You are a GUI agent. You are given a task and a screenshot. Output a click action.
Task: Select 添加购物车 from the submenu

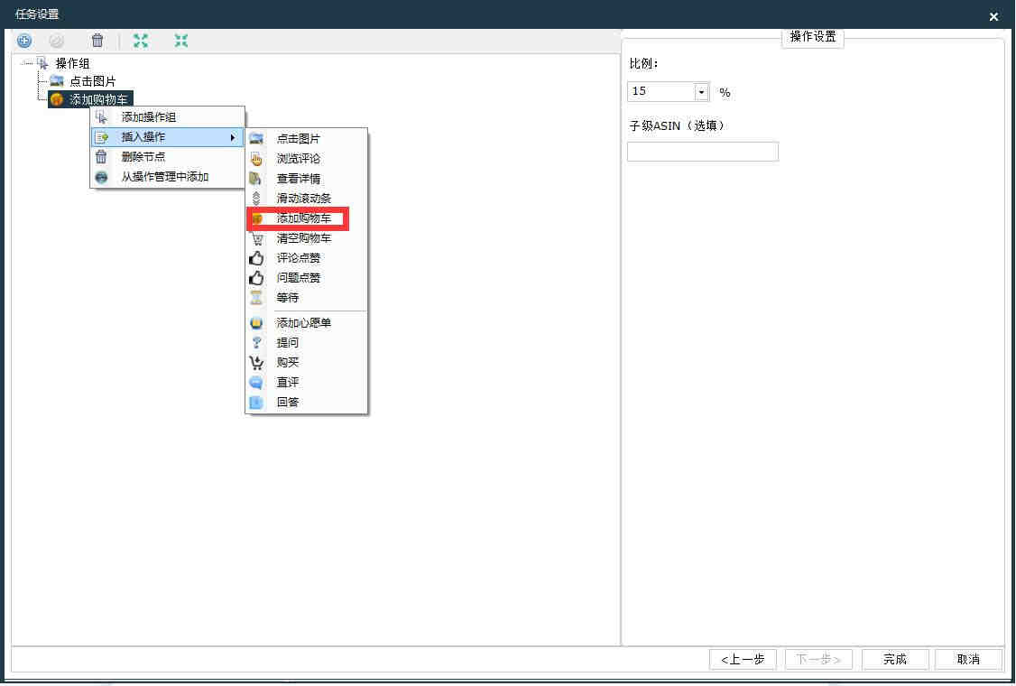pos(307,218)
